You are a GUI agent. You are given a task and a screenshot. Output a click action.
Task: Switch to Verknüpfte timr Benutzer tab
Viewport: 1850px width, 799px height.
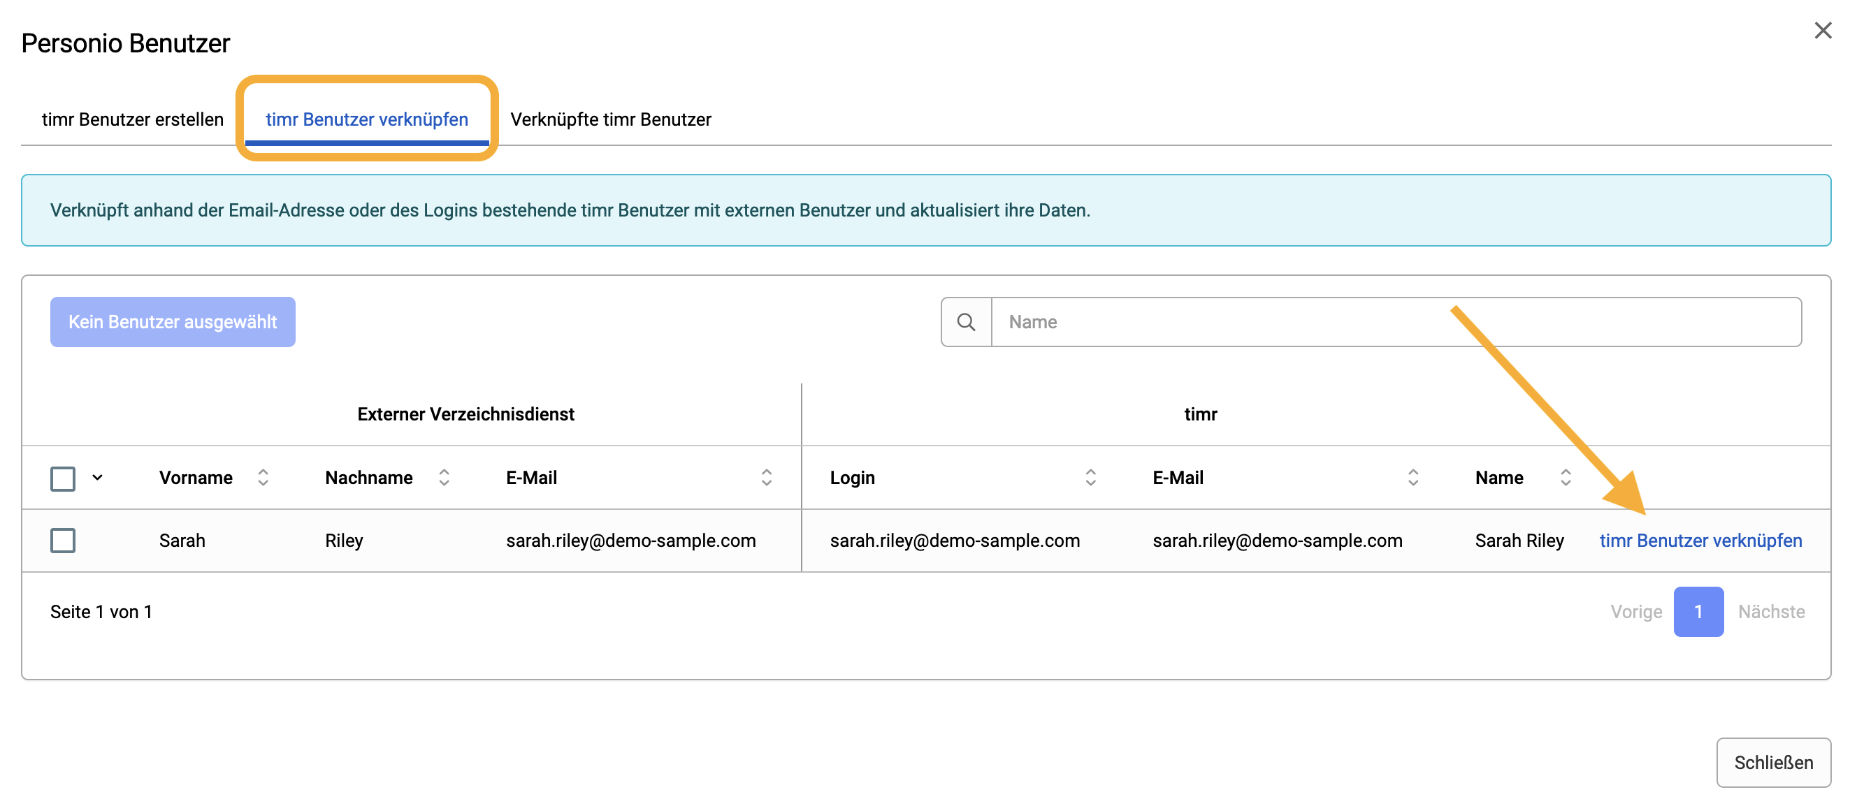[610, 119]
